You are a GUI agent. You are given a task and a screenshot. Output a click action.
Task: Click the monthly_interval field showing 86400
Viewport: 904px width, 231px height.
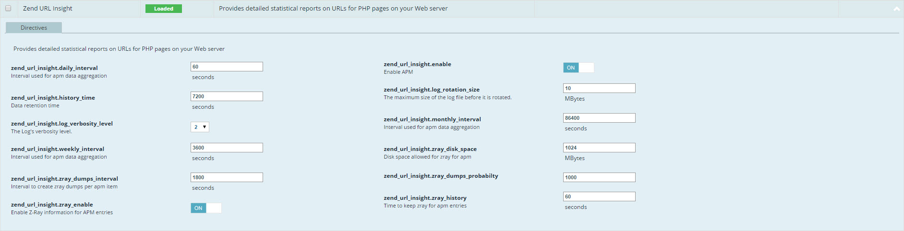click(x=599, y=118)
